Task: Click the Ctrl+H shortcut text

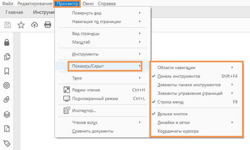Action: tap(139, 90)
